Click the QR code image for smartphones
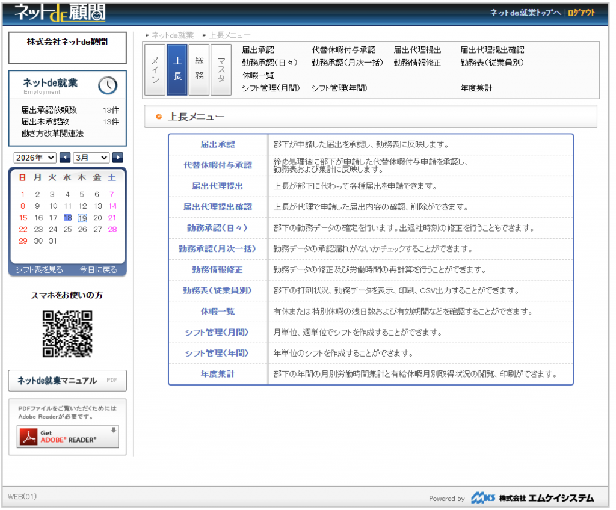The height and width of the screenshot is (510, 616). coord(67,334)
